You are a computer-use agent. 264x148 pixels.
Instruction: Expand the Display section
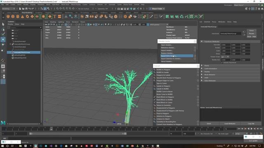pyautogui.click(x=202, y=72)
